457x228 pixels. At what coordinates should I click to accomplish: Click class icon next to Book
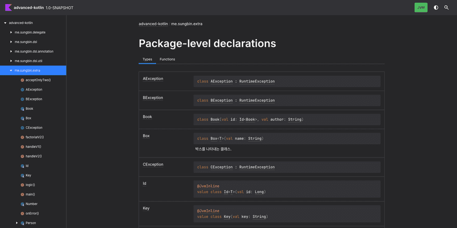[22, 109]
